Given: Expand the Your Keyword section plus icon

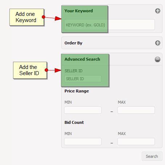Looking at the screenshot, I should point(158,11).
